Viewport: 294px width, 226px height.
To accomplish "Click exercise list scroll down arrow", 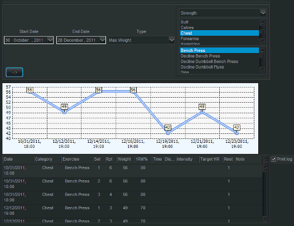I will pos(263,70).
